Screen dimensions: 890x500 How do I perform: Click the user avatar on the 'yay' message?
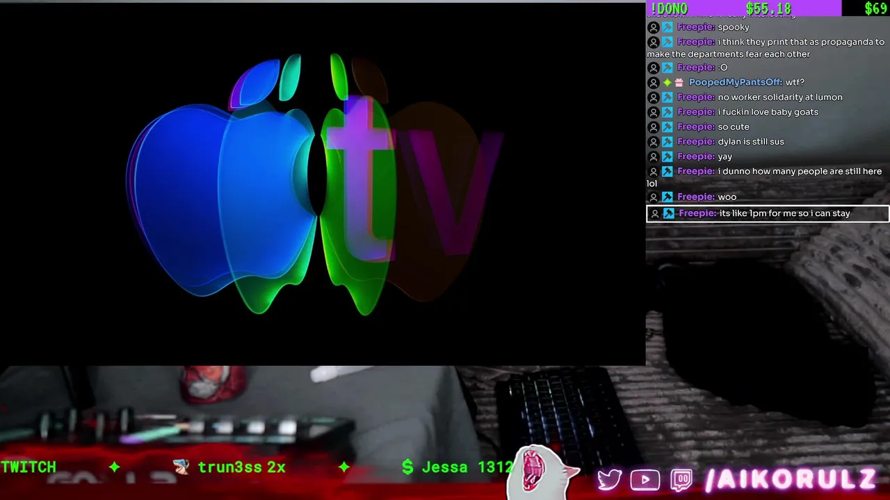[654, 157]
